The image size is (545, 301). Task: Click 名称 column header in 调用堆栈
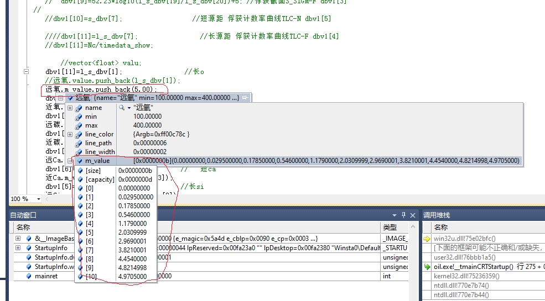[x=441, y=228]
